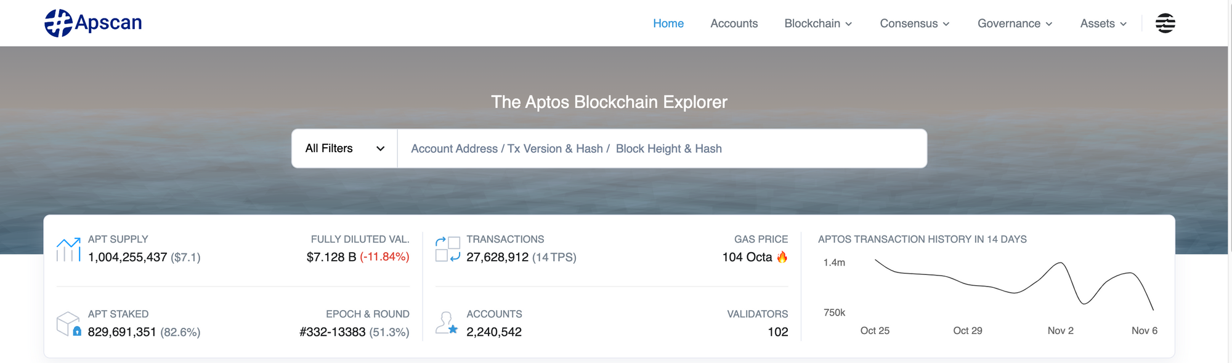Click the Transactions arrows icon

[448, 250]
